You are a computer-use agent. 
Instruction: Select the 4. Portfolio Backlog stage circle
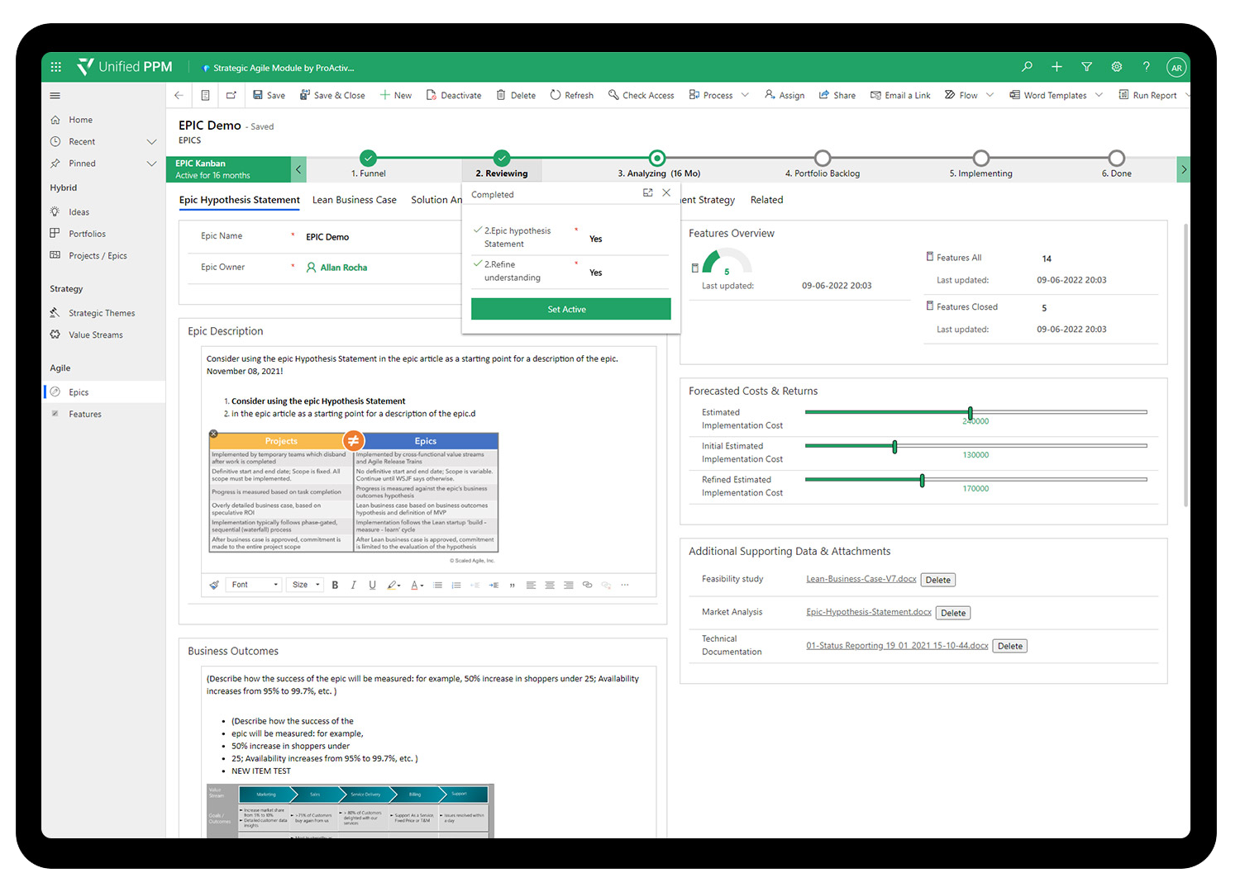822,158
